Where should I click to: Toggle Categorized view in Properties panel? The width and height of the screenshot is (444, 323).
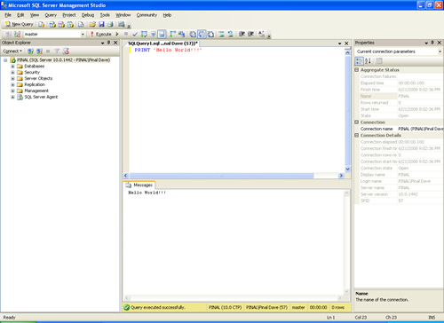(x=359, y=61)
